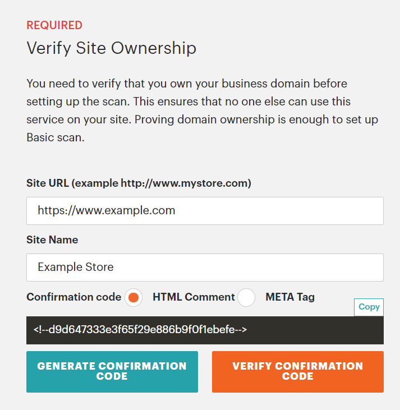Click Generate Confirmation Code button
This screenshot has height=410, width=400.
[112, 371]
